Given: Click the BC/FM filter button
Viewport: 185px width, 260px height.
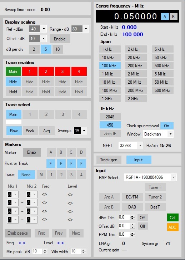Looking at the screenshot, I should 132,197.
